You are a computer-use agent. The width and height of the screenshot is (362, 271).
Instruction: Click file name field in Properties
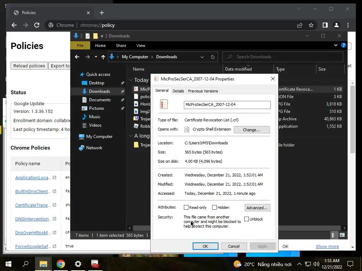(x=227, y=104)
